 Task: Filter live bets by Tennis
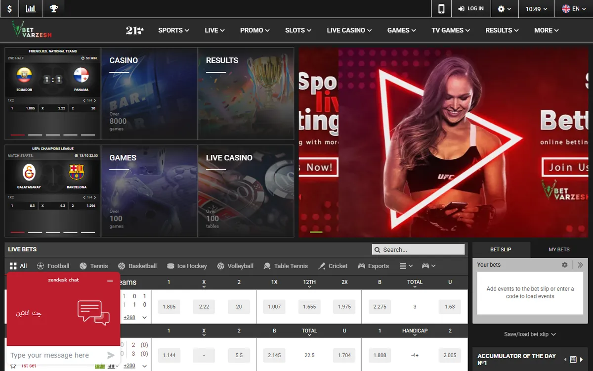pos(93,266)
